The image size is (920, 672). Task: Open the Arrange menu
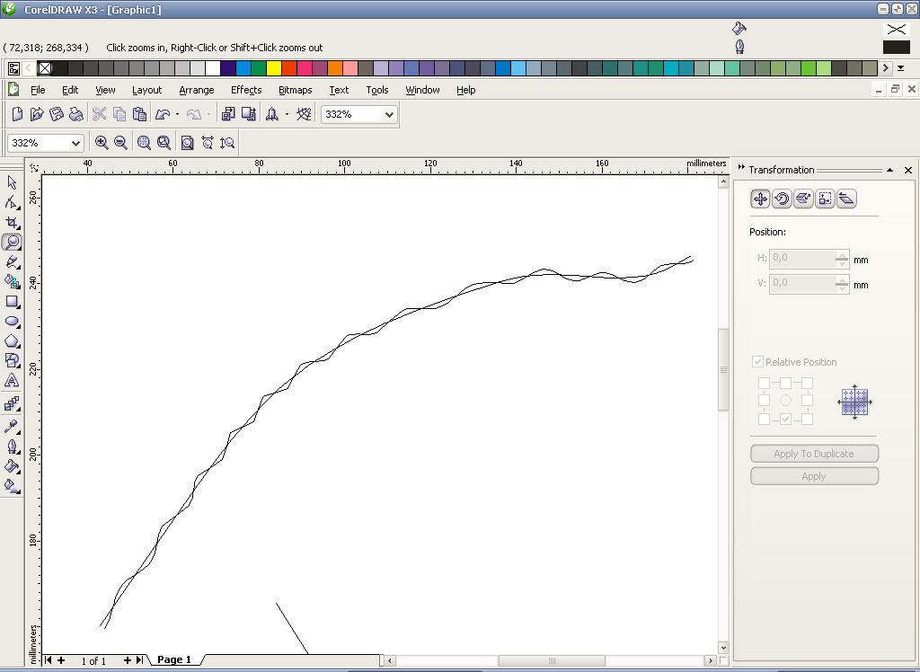pyautogui.click(x=197, y=90)
